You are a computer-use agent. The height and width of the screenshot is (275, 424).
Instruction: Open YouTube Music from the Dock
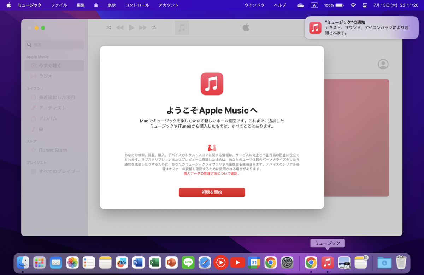pyautogui.click(x=221, y=262)
